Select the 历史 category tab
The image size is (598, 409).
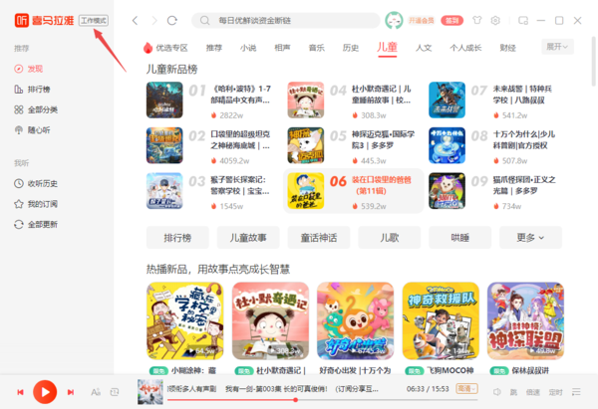pyautogui.click(x=351, y=48)
